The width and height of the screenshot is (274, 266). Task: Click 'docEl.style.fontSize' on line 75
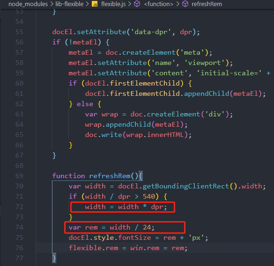[x=110, y=238]
